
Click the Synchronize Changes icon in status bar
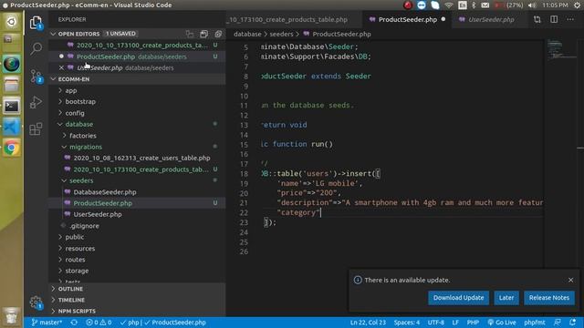point(74,323)
